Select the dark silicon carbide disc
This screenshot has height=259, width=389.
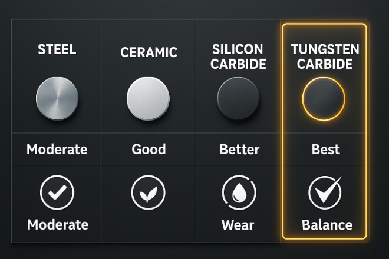point(239,98)
